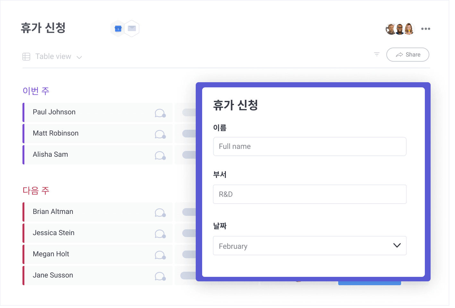Select the Megan Holt row
This screenshot has height=308, width=455.
click(98, 254)
